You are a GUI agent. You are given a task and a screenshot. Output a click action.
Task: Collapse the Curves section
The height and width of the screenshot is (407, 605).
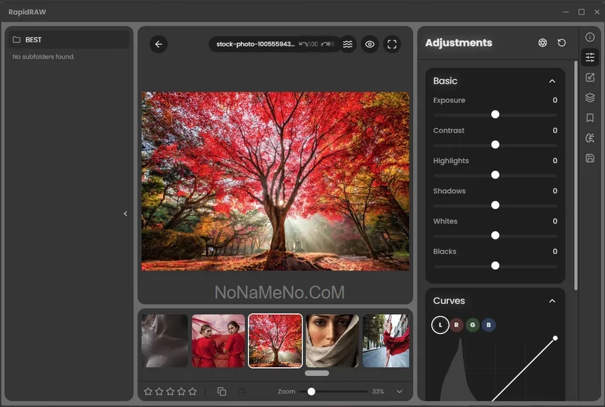(x=552, y=301)
